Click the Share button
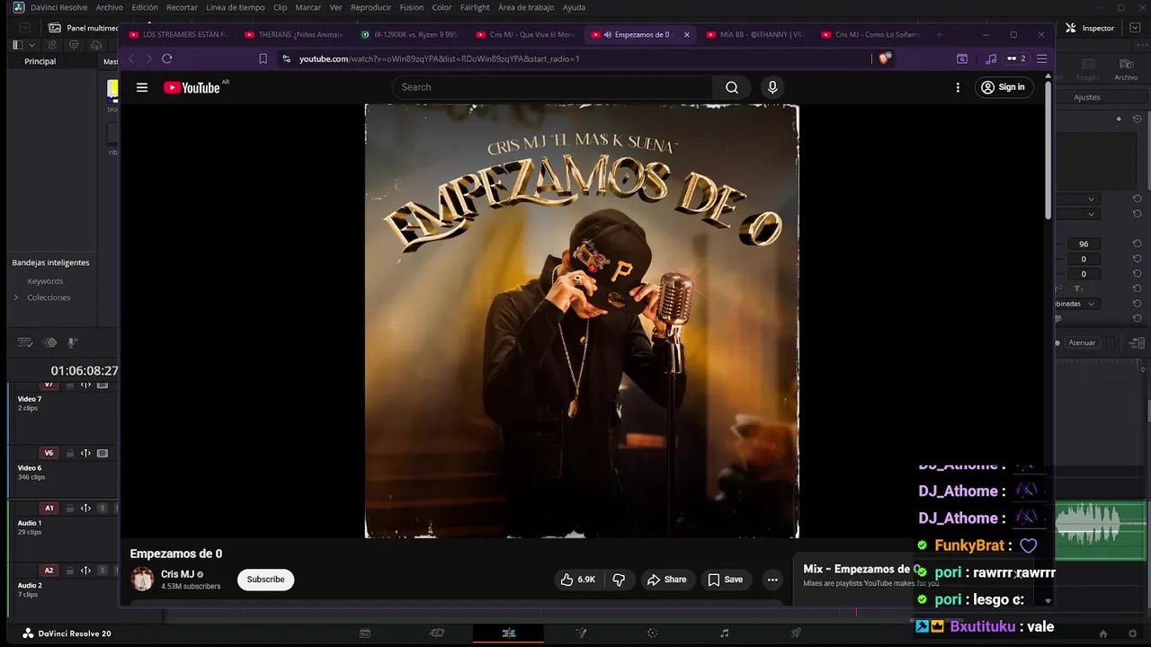 tap(667, 580)
